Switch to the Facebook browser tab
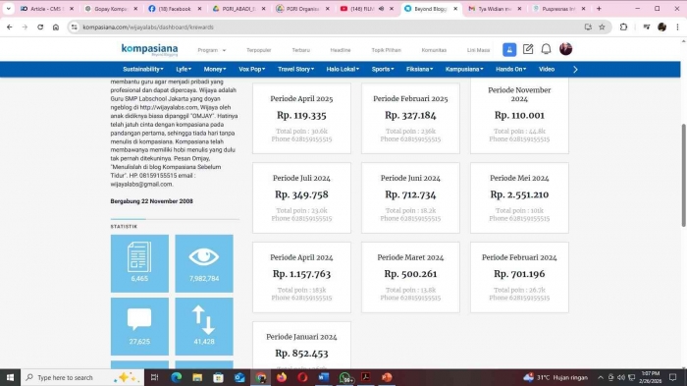 175,9
